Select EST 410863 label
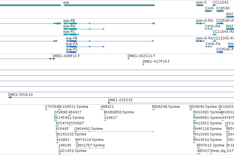This screenshot has height=155, width=234. pyautogui.click(x=63, y=140)
